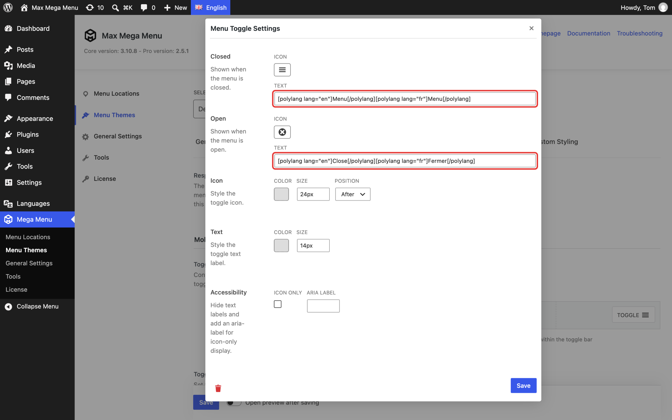
Task: Visit site via Max Mega Menu home link
Action: (49, 8)
